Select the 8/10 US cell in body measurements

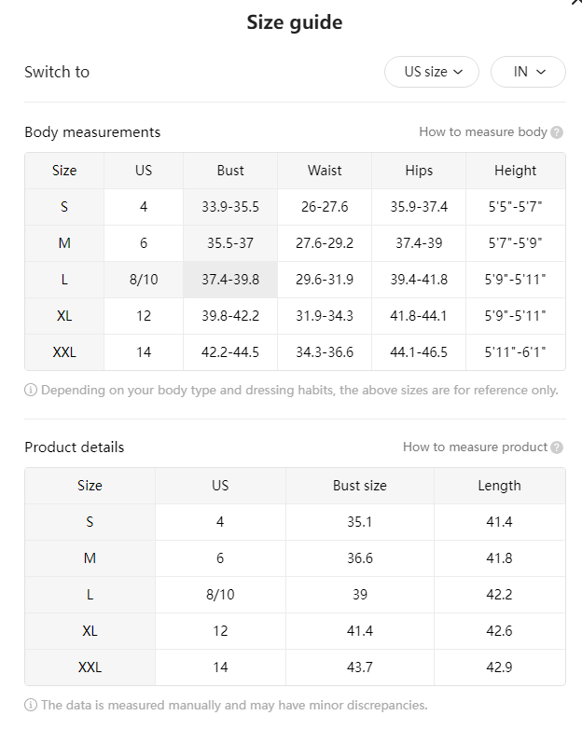[x=144, y=280]
